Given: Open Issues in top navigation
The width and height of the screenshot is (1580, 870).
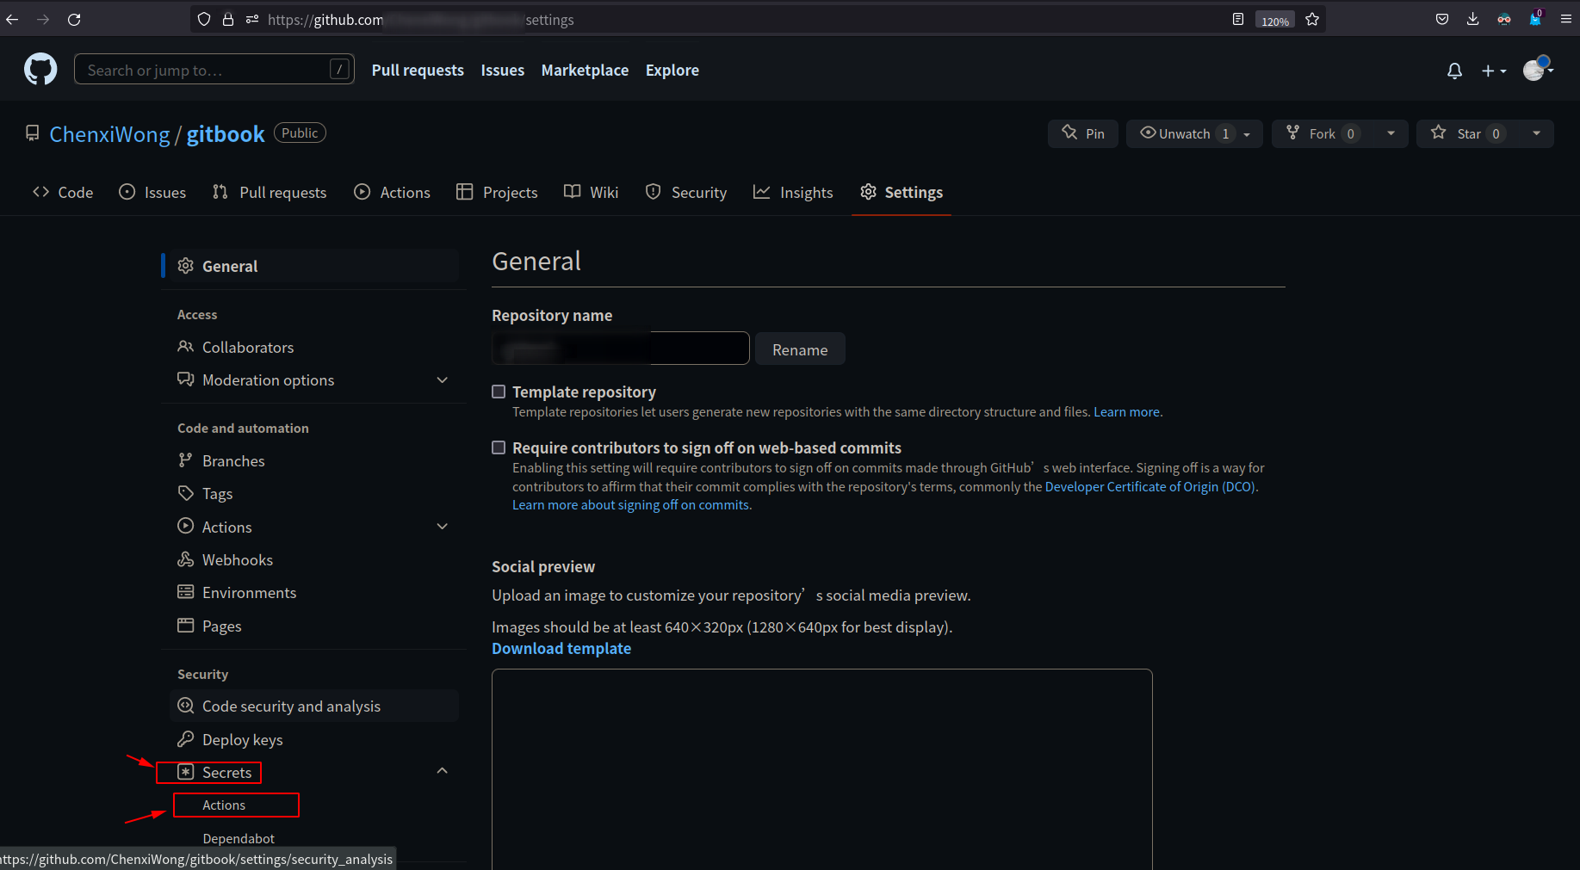Looking at the screenshot, I should coord(503,70).
